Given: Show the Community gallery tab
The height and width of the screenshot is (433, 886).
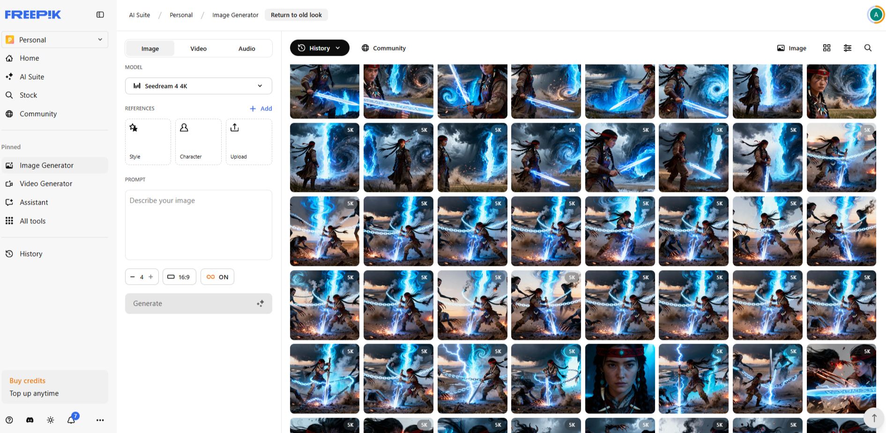Looking at the screenshot, I should pyautogui.click(x=384, y=48).
